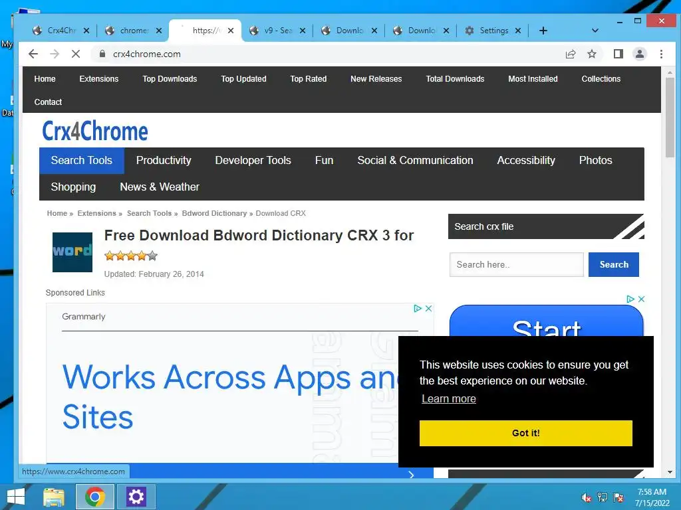The height and width of the screenshot is (510, 681).
Task: Close the Crx4Chrome tab
Action: click(x=86, y=31)
